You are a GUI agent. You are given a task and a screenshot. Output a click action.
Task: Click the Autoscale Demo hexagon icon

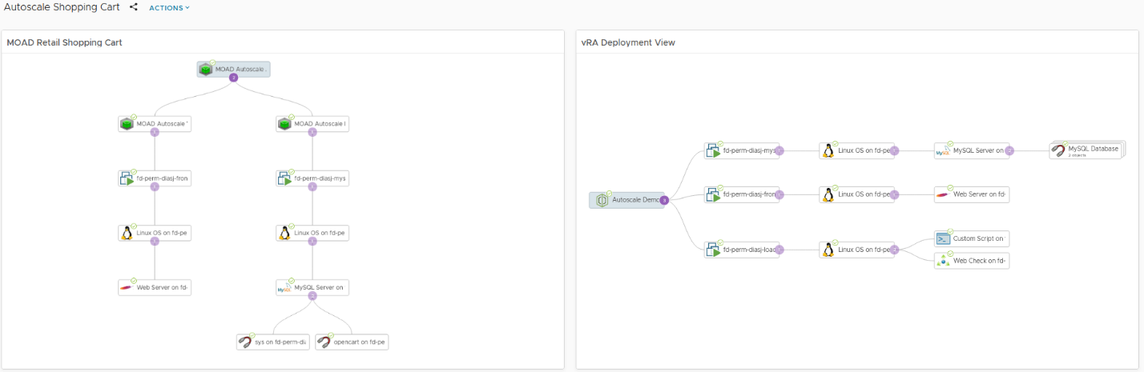[x=602, y=200]
